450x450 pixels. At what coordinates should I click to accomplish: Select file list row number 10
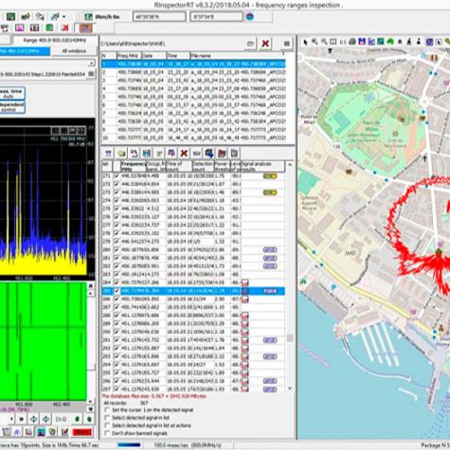click(193, 138)
